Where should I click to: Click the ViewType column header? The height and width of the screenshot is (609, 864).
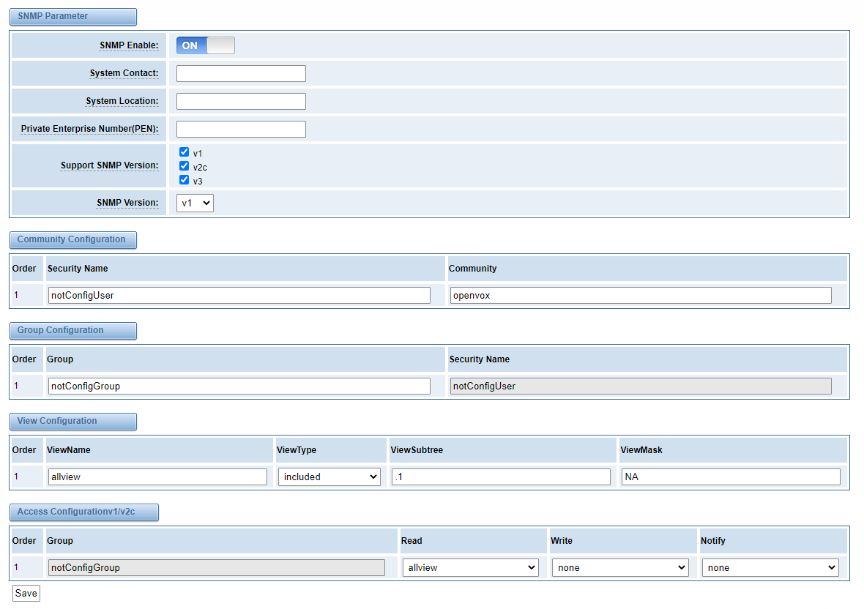click(297, 450)
